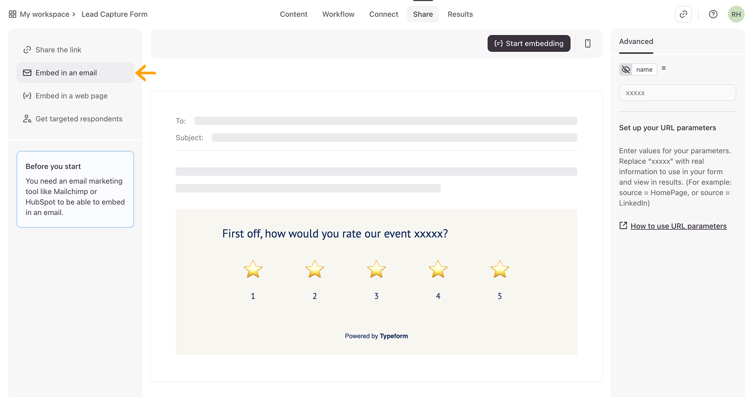Click the first star rating
Image resolution: width=753 pixels, height=397 pixels.
(x=253, y=269)
